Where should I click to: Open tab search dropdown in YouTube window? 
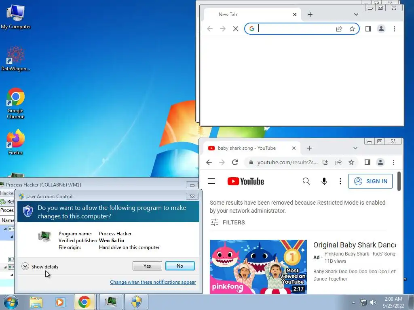(355, 148)
